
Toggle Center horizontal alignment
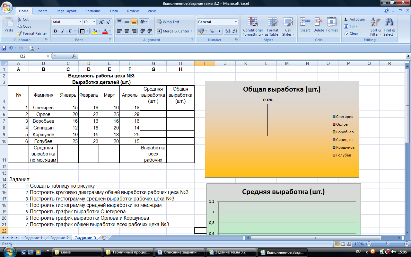point(127,31)
